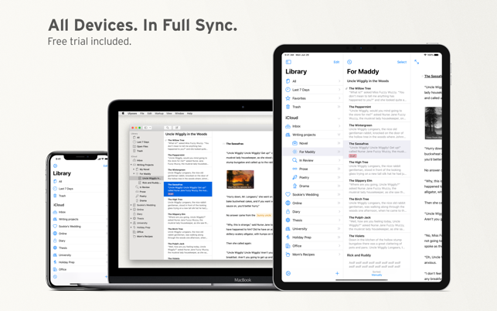Open All group icon in iPad Library
Image resolution: width=497 pixels, height=311 pixels.
pyautogui.click(x=288, y=81)
